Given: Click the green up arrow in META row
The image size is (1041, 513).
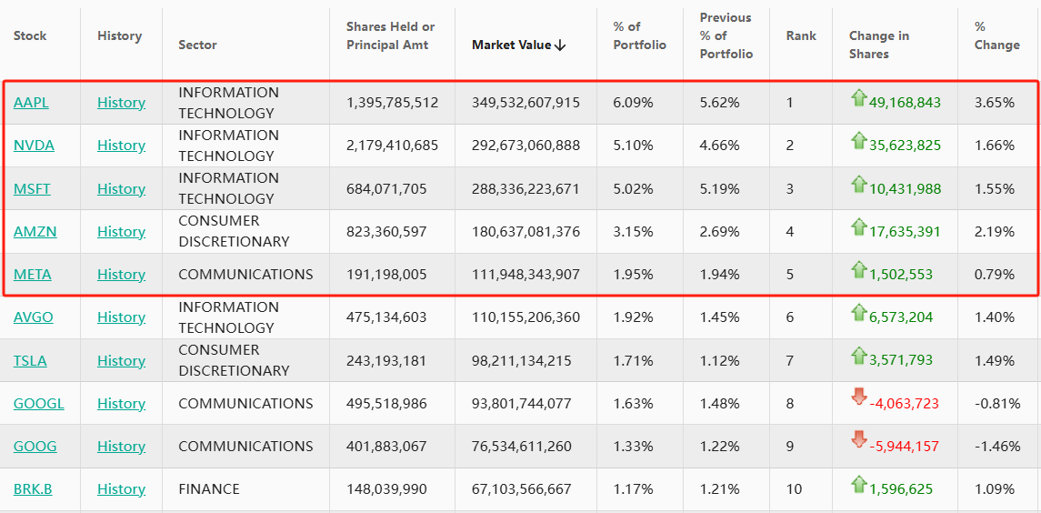Looking at the screenshot, I should pos(858,270).
